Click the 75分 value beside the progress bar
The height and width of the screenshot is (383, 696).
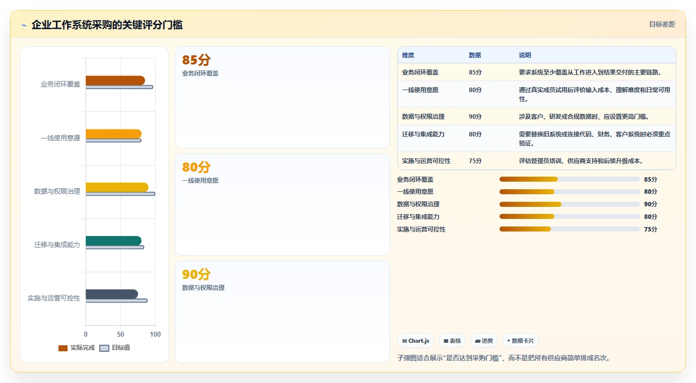pyautogui.click(x=651, y=229)
